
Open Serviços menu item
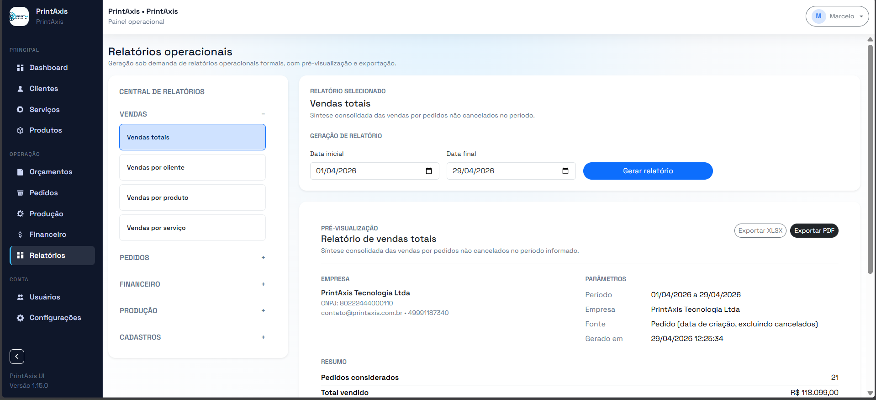click(x=52, y=110)
